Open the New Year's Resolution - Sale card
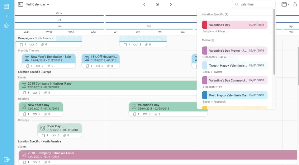299x165 pixels. [49, 59]
